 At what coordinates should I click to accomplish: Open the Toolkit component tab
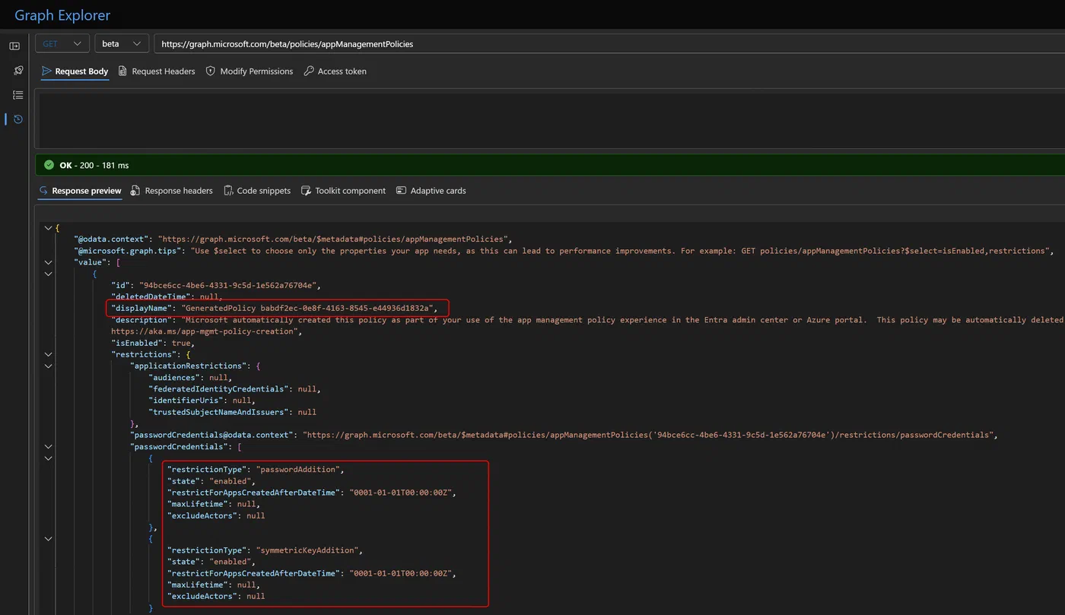[343, 190]
